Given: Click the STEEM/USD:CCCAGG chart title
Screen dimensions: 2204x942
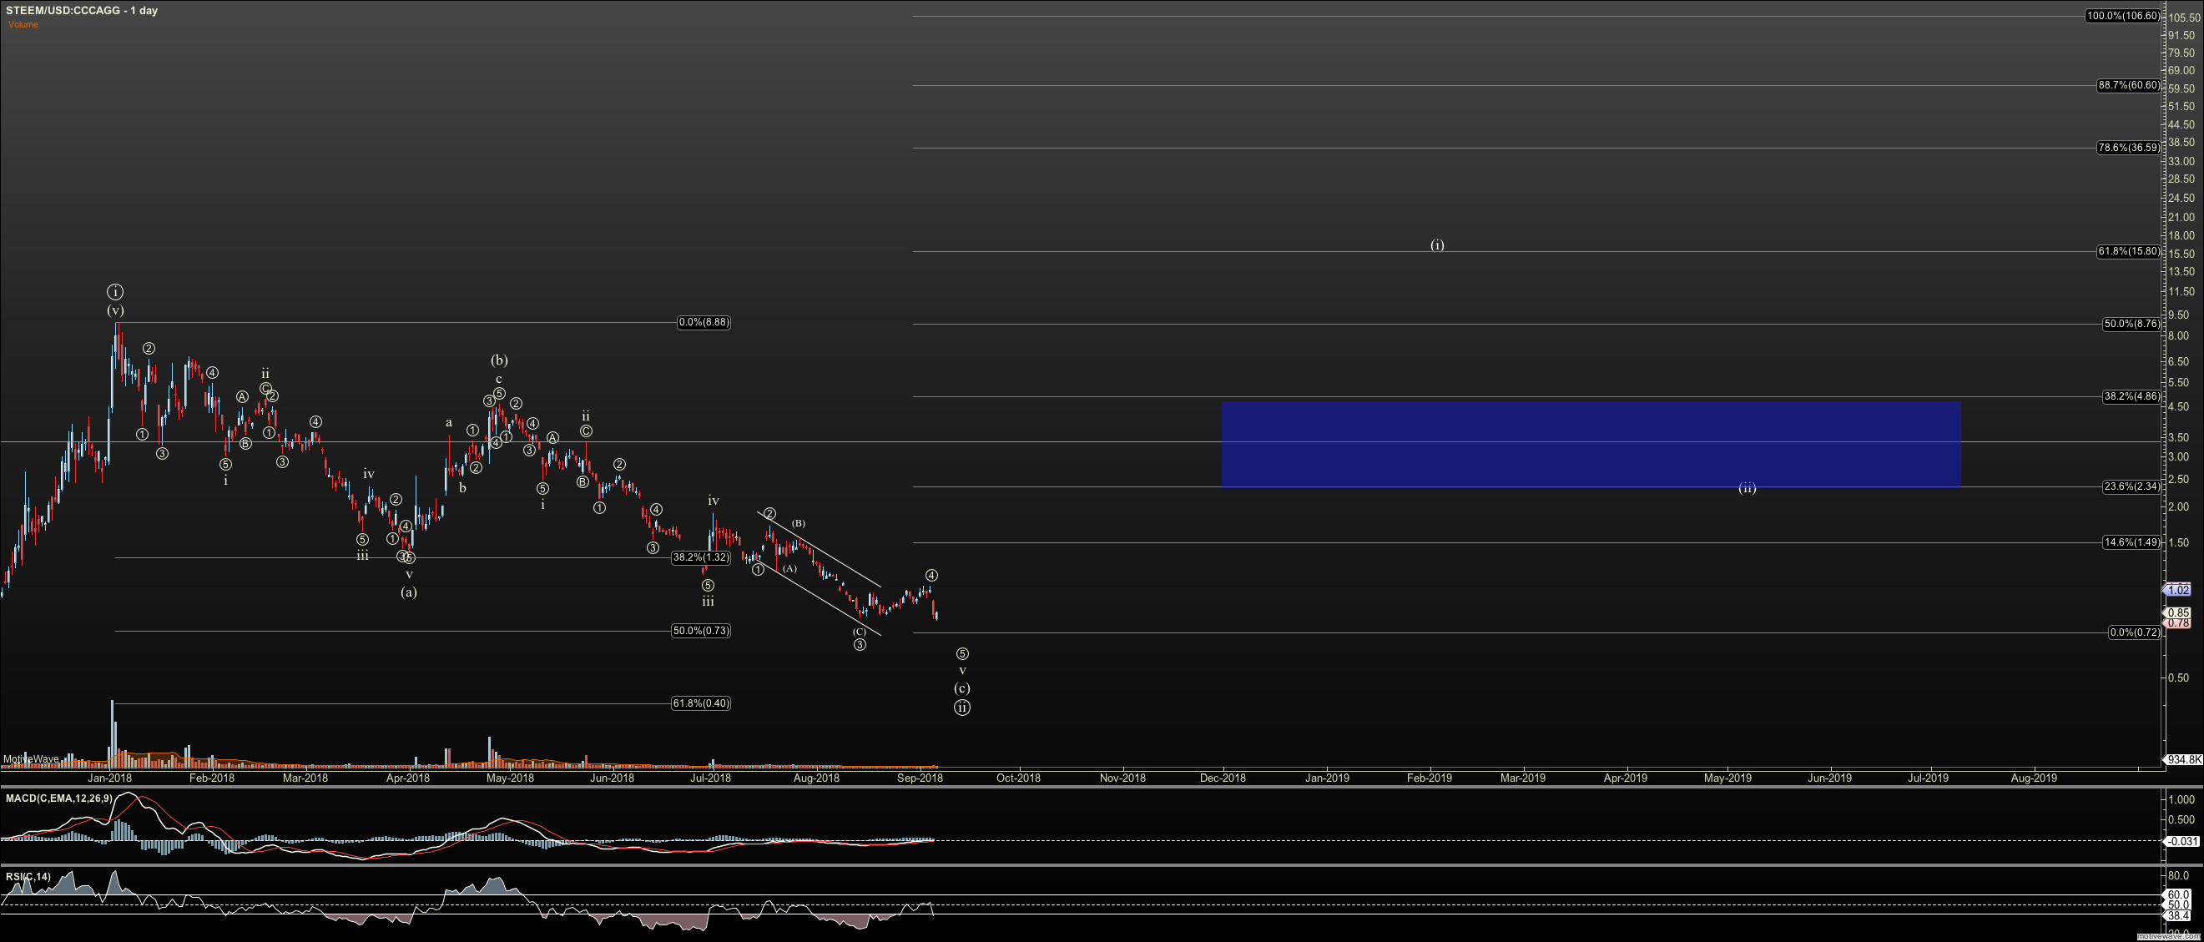Looking at the screenshot, I should click(x=81, y=10).
